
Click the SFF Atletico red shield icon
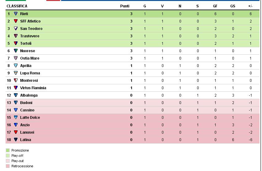[16, 21]
